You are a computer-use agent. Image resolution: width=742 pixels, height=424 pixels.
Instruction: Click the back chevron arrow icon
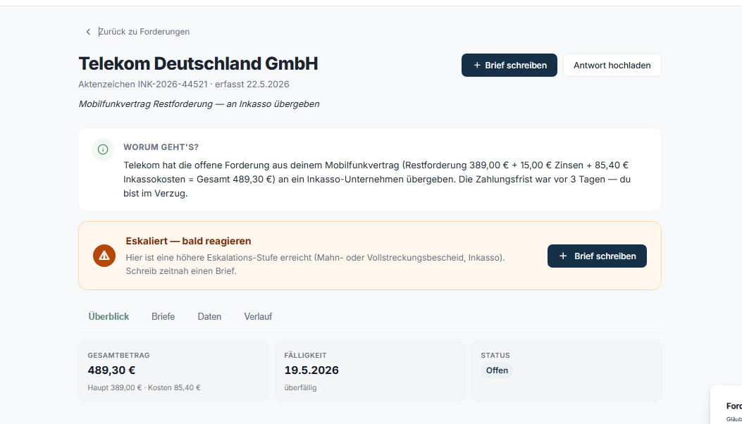click(x=88, y=32)
